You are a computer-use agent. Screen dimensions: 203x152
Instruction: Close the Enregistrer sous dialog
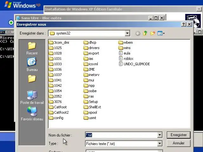click(x=189, y=24)
